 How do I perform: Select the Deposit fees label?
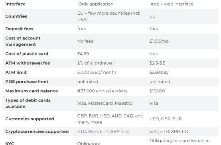tap(19, 29)
